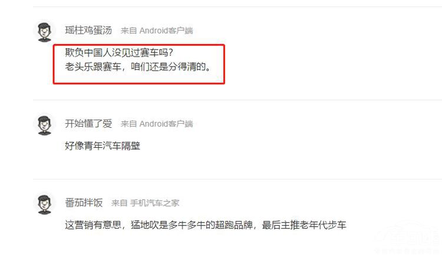Click the words 超跑品牌 in the last comment

point(234,225)
